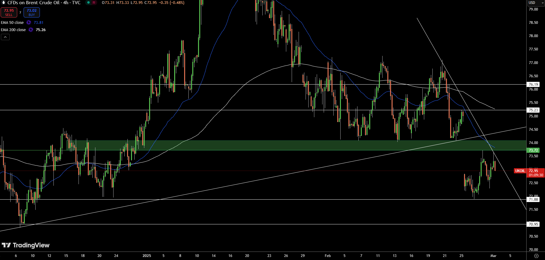Click the C72.95 close price value
The image size is (545, 260).
[150, 2]
